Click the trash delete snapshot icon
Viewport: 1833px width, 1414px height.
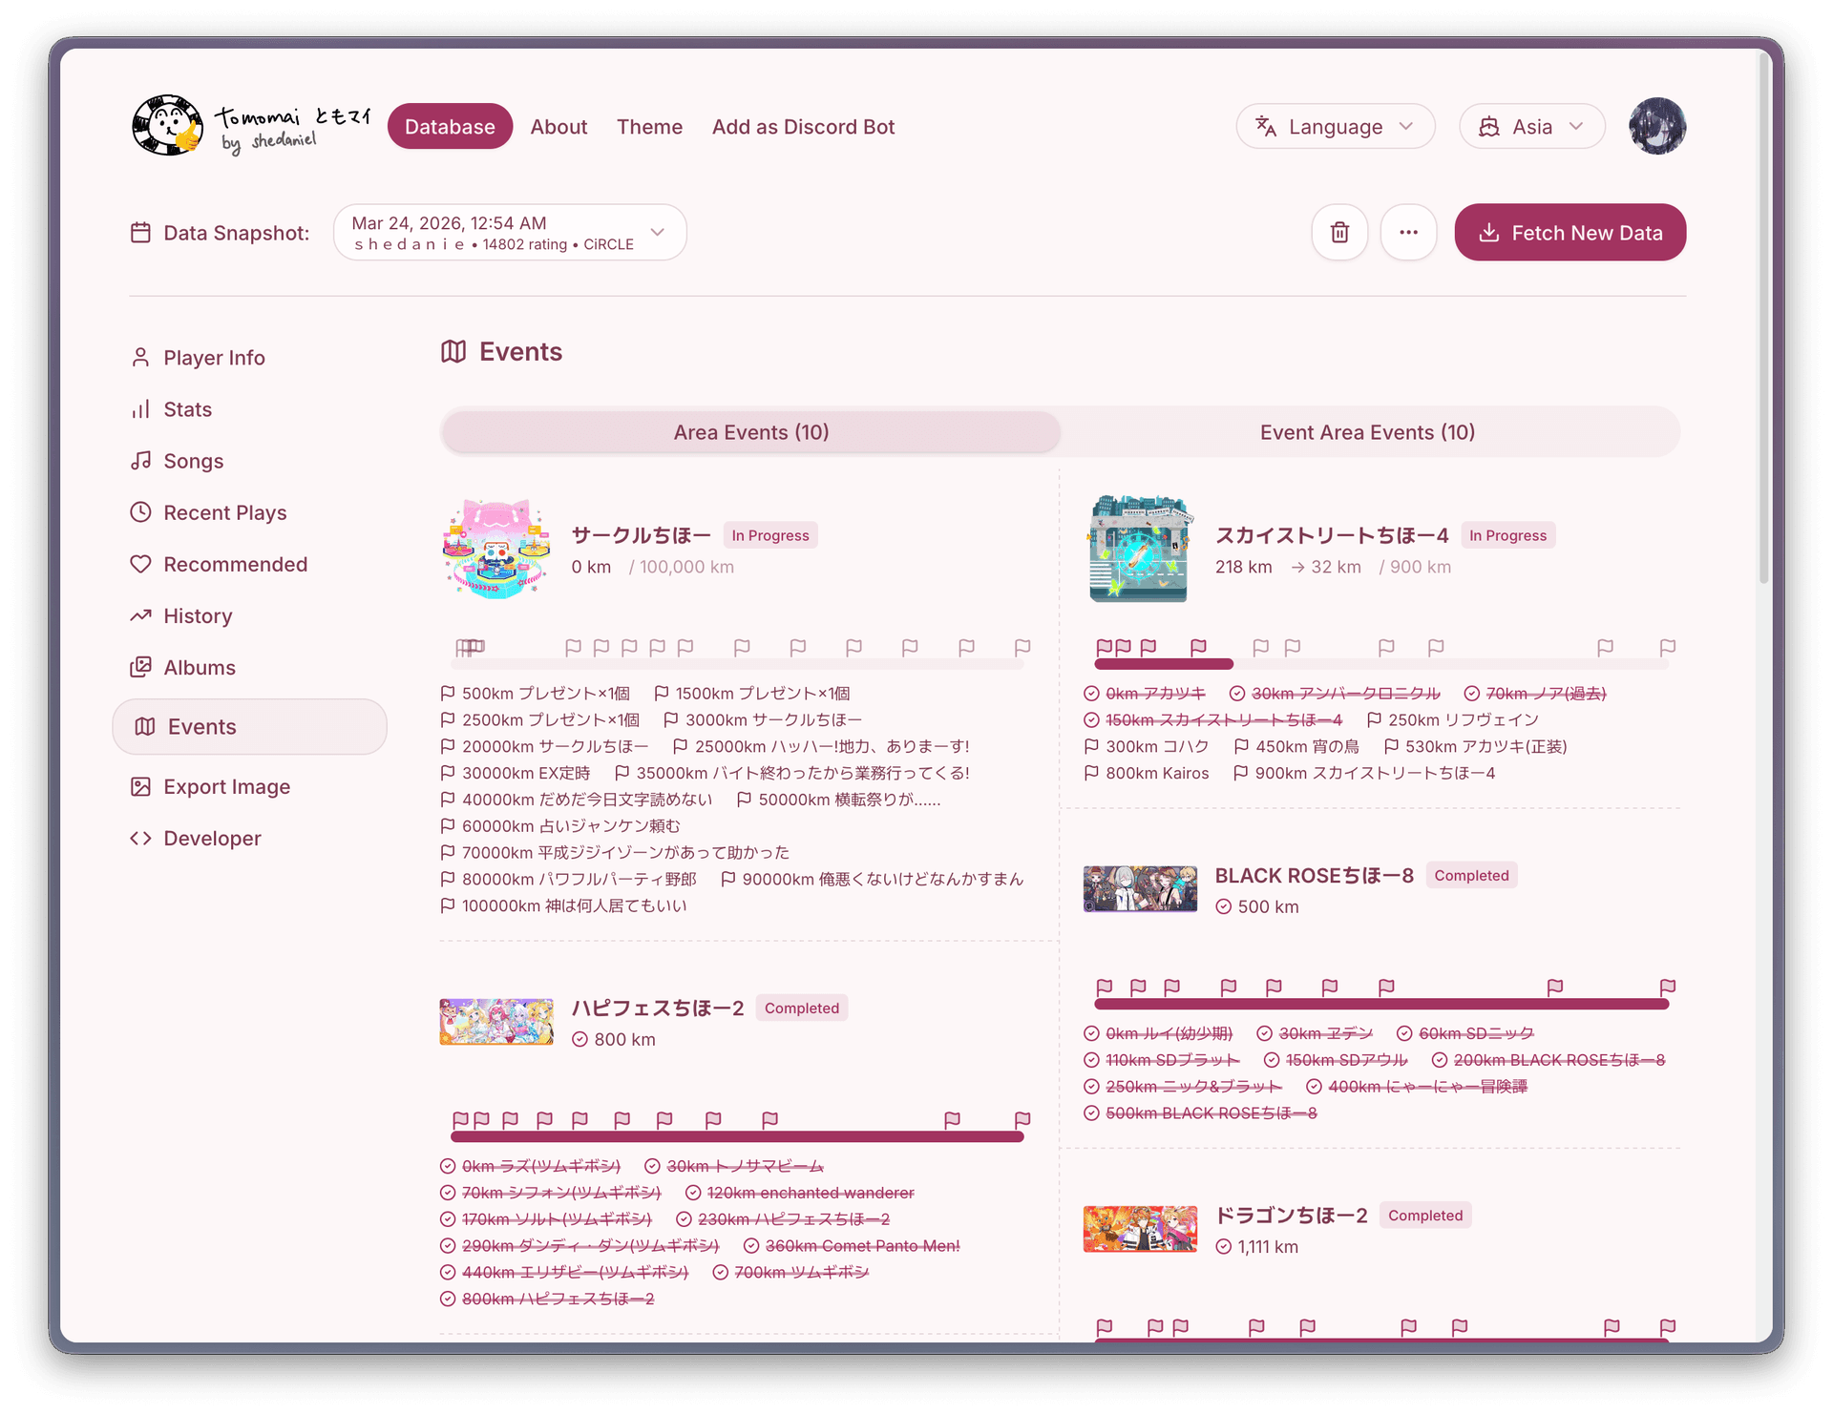pyautogui.click(x=1339, y=232)
